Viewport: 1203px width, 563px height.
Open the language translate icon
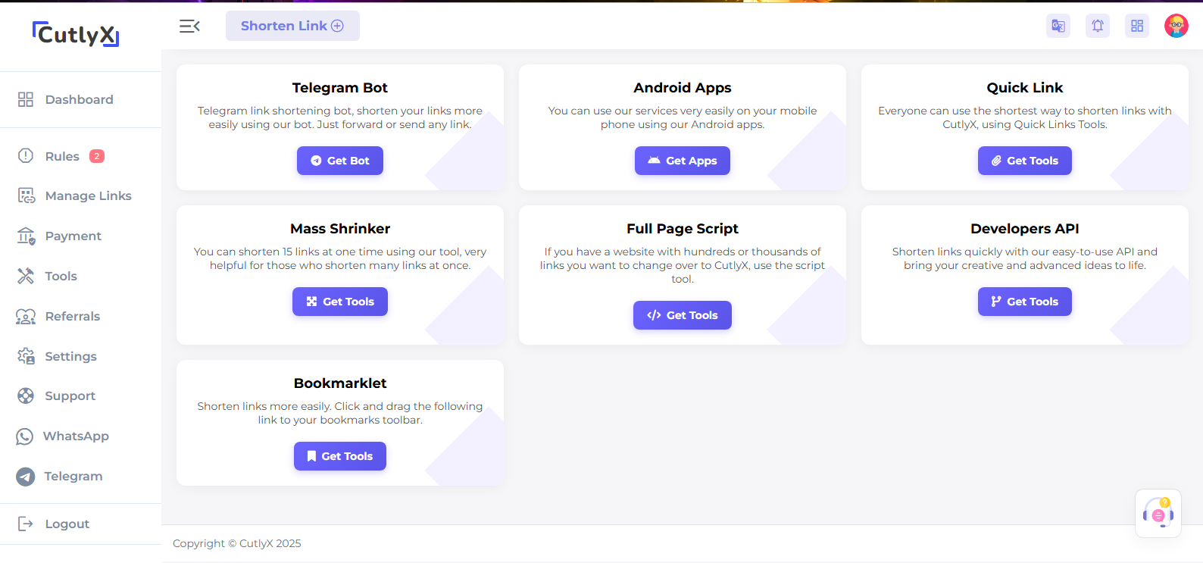(x=1058, y=26)
